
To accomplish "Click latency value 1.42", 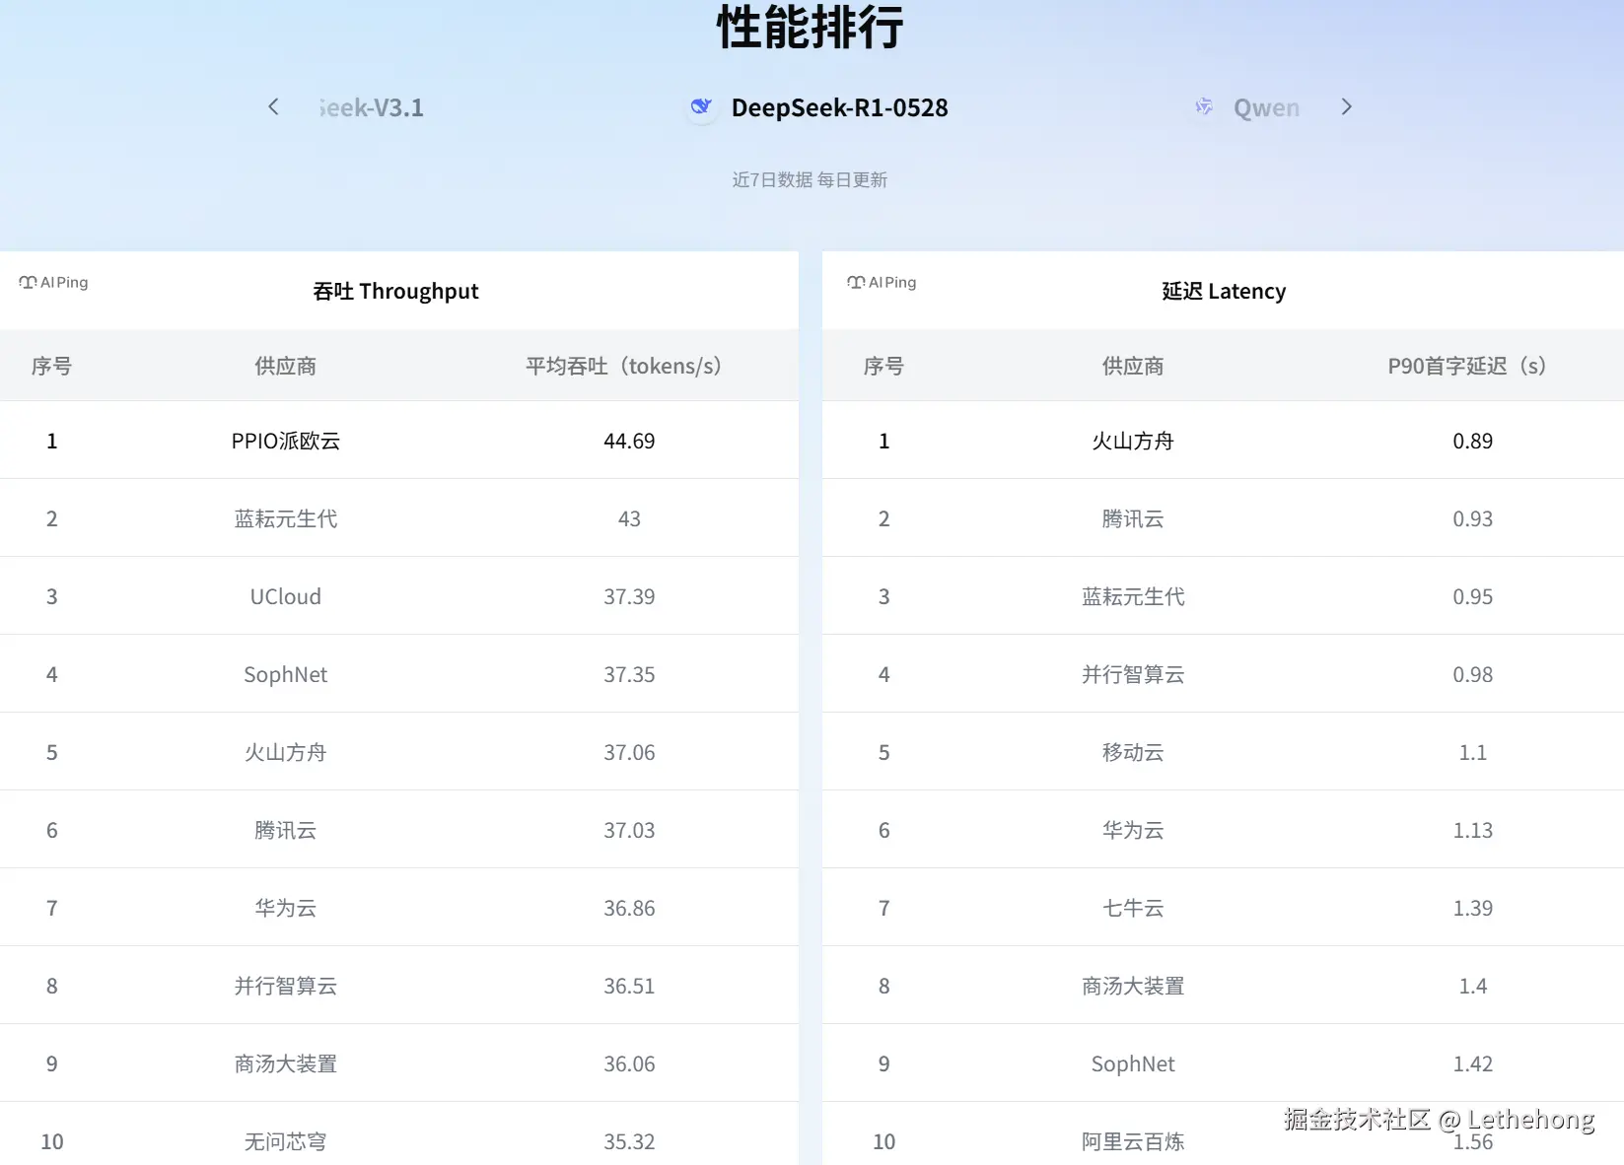I will tap(1472, 1063).
